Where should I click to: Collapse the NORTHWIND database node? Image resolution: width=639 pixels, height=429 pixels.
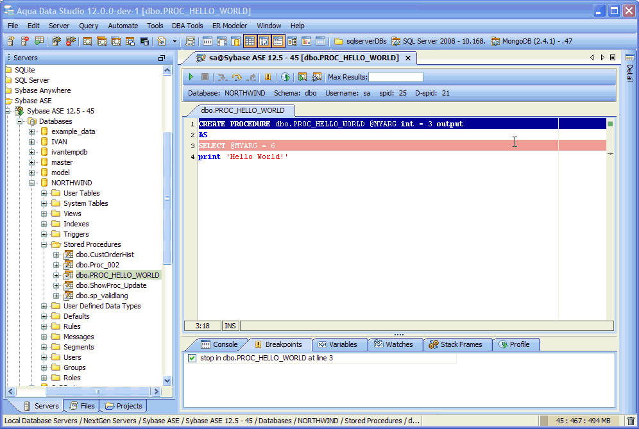tap(32, 183)
